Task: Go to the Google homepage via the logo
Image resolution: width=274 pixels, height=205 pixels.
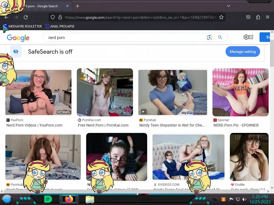Action: tap(18, 38)
